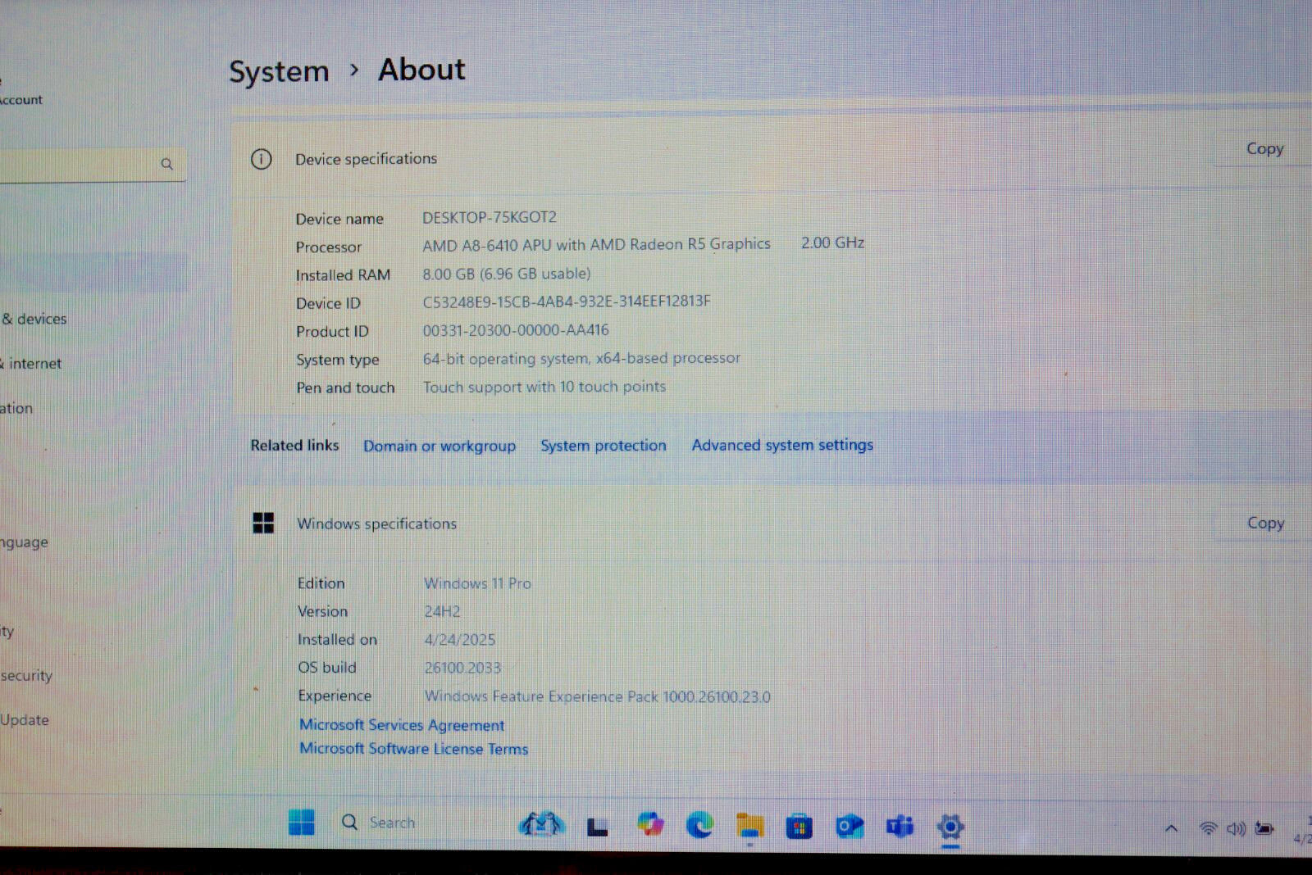
Task: Click the Device specifications info icon
Action: coord(261,159)
